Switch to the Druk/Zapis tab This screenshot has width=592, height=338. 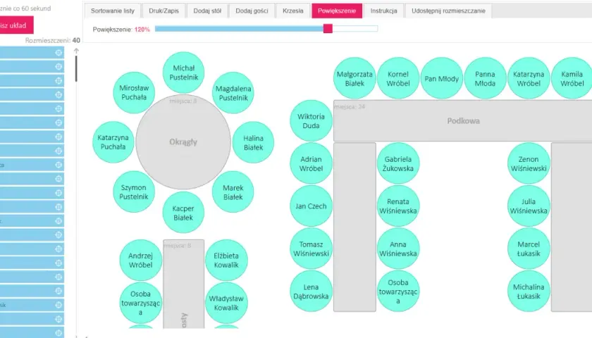[164, 11]
